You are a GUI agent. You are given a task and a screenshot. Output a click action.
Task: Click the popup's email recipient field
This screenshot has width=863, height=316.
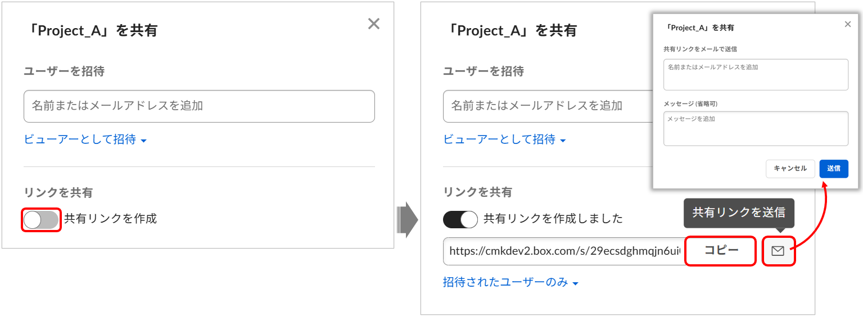[x=756, y=74]
